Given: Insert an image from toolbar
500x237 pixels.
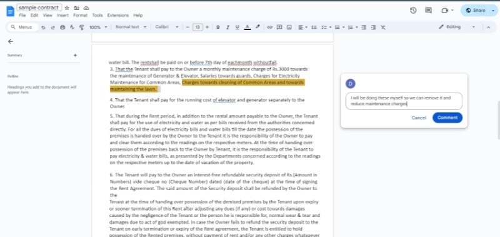Looking at the screenshot, I should pos(289,27).
